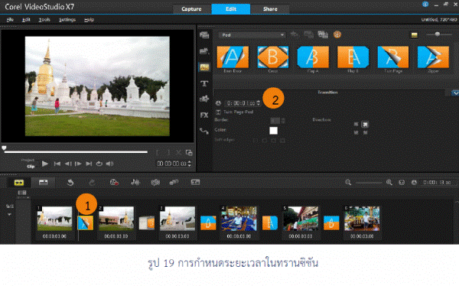The width and height of the screenshot is (459, 286).
Task: Open the Media library panel icon
Action: [204, 35]
